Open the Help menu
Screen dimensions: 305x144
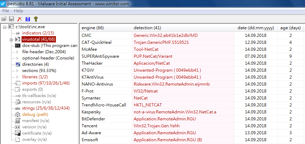pyautogui.click(x=18, y=11)
